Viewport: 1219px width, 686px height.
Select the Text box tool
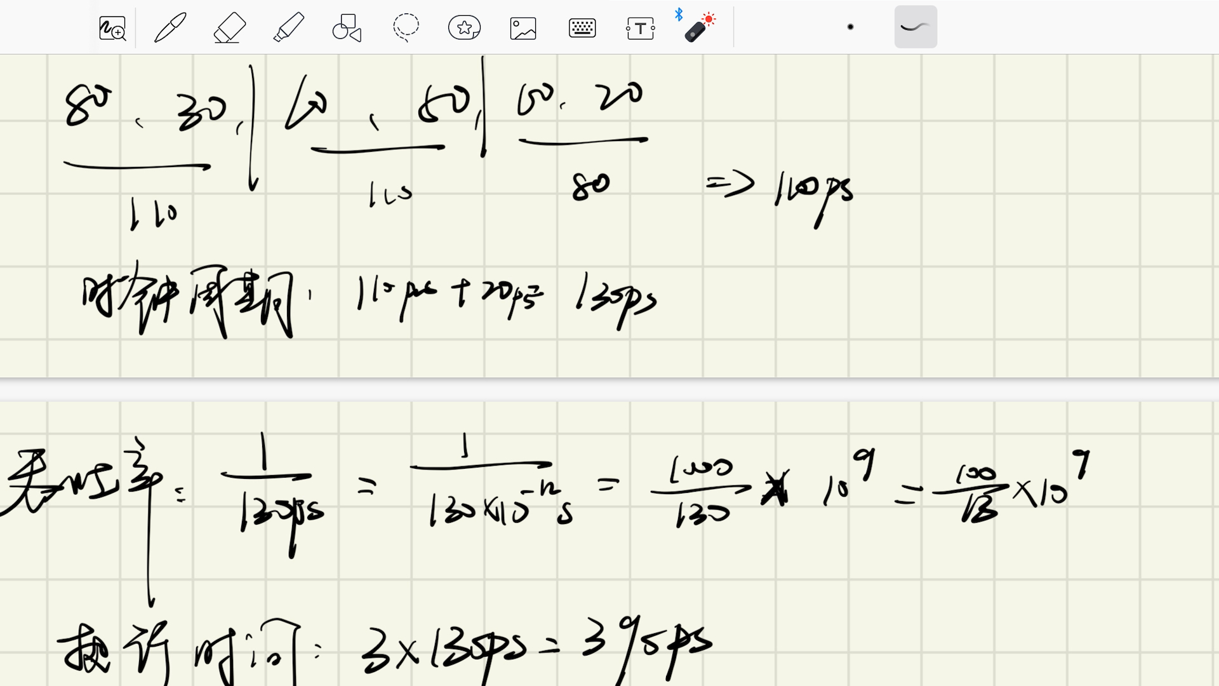pyautogui.click(x=640, y=29)
